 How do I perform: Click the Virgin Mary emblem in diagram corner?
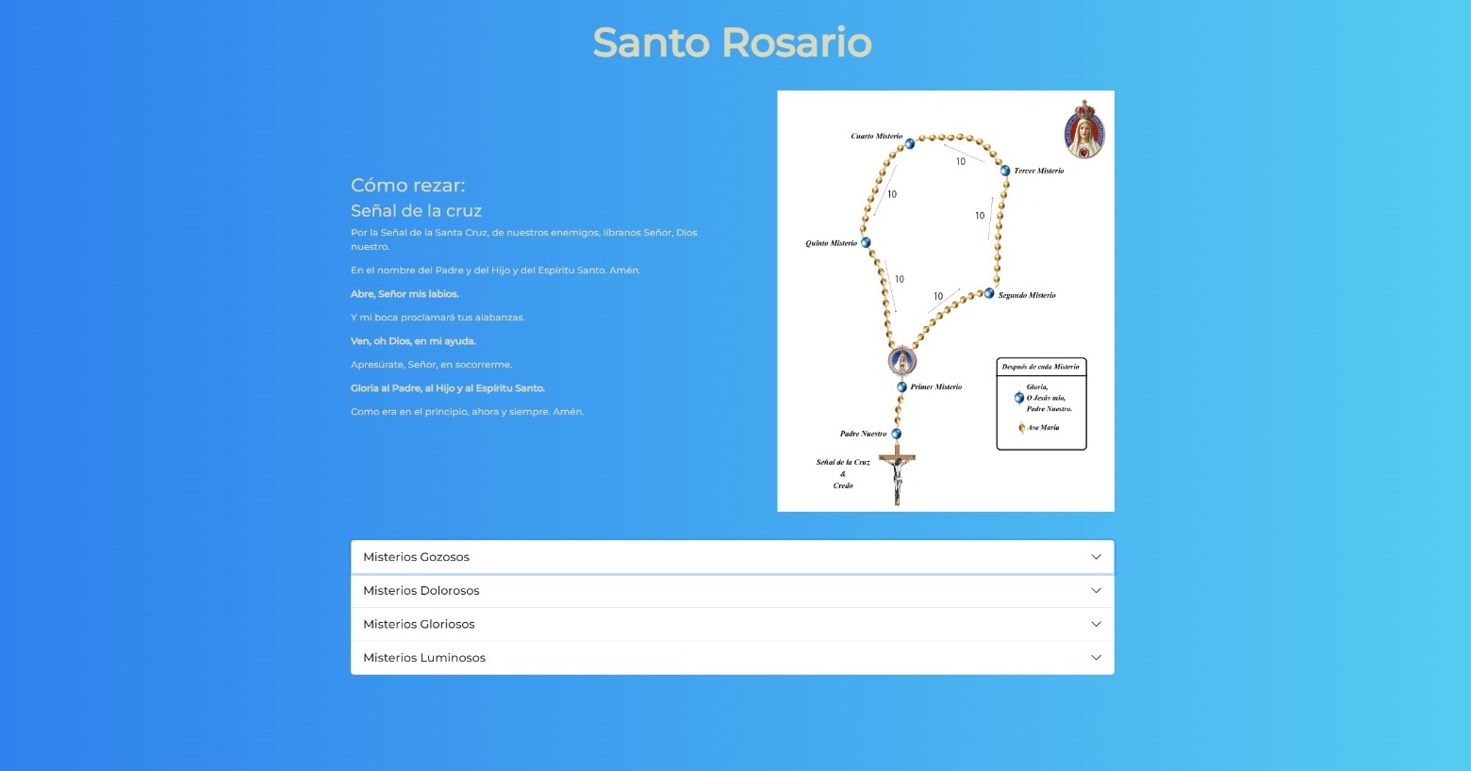(x=1084, y=129)
